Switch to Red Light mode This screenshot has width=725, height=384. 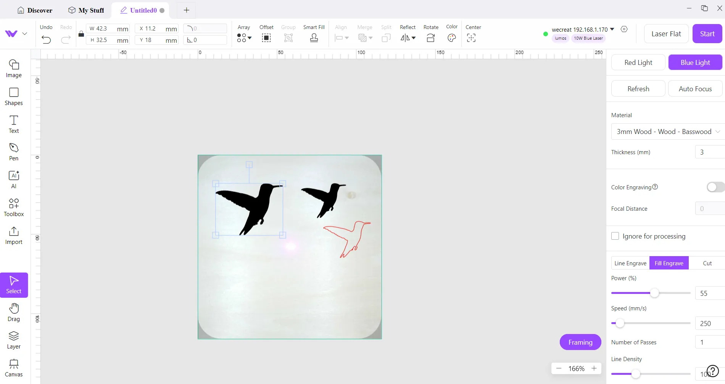tap(638, 62)
